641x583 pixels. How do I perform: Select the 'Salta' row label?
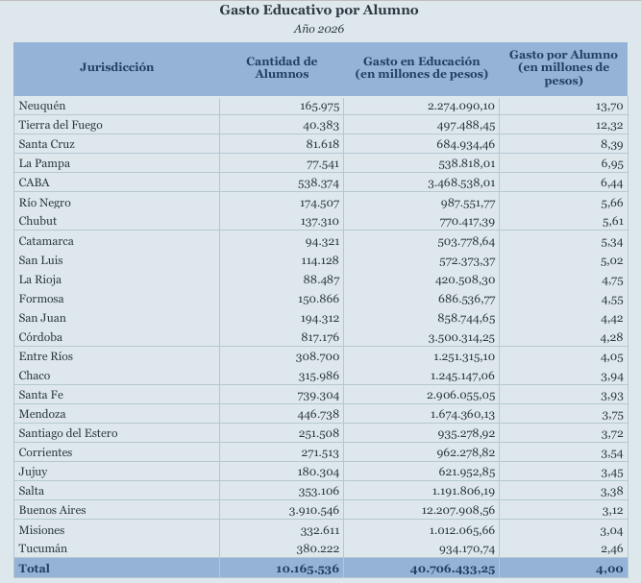(32, 491)
